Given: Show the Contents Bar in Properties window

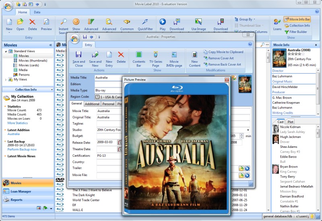Looking at the screenshot, I should (138, 59).
